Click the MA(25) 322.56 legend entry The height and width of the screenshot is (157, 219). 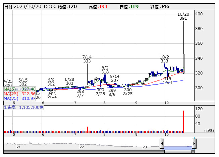[x=19, y=94]
